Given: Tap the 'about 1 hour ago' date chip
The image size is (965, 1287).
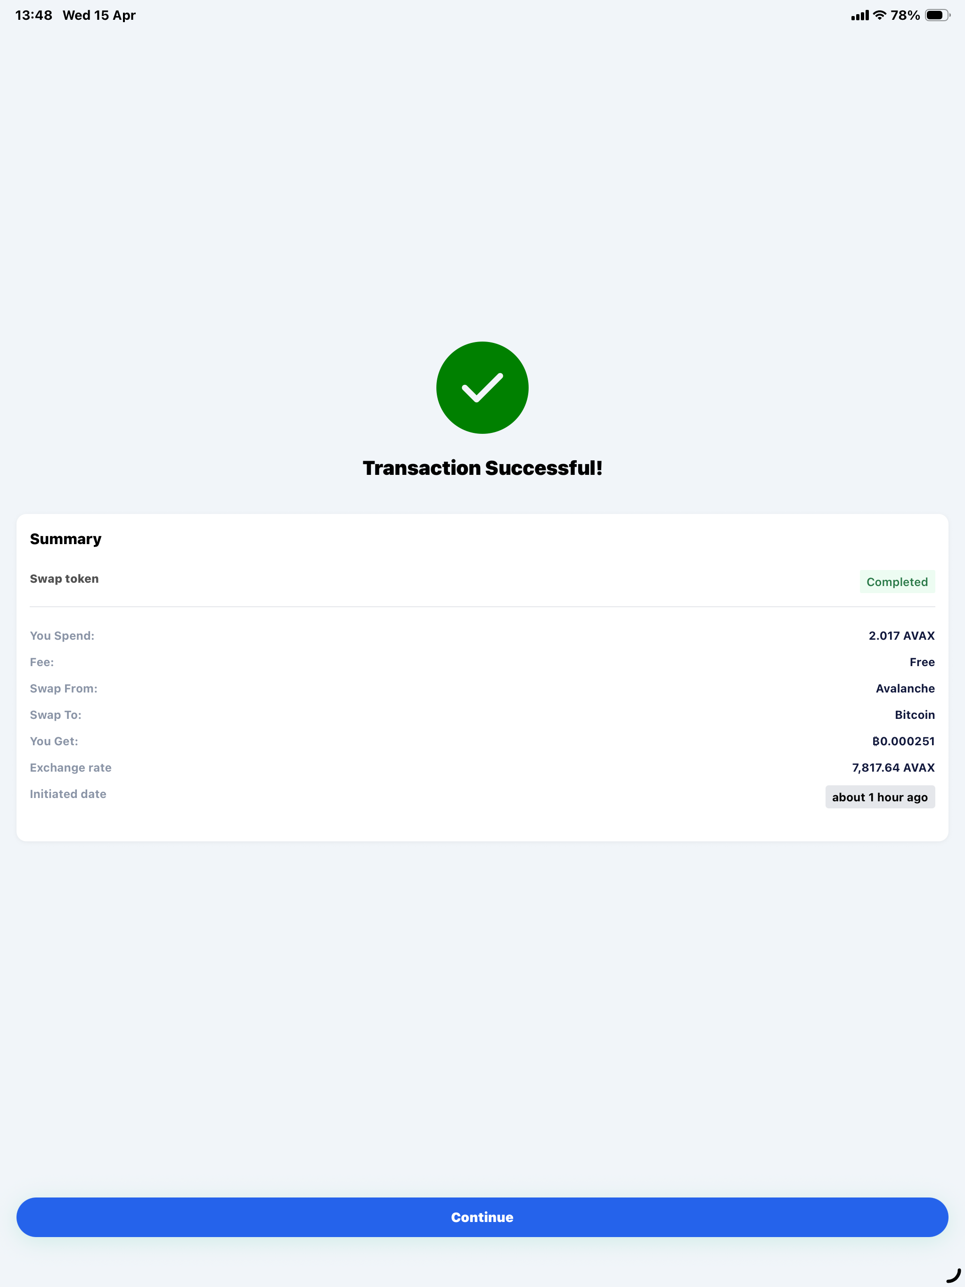Looking at the screenshot, I should 879,797.
